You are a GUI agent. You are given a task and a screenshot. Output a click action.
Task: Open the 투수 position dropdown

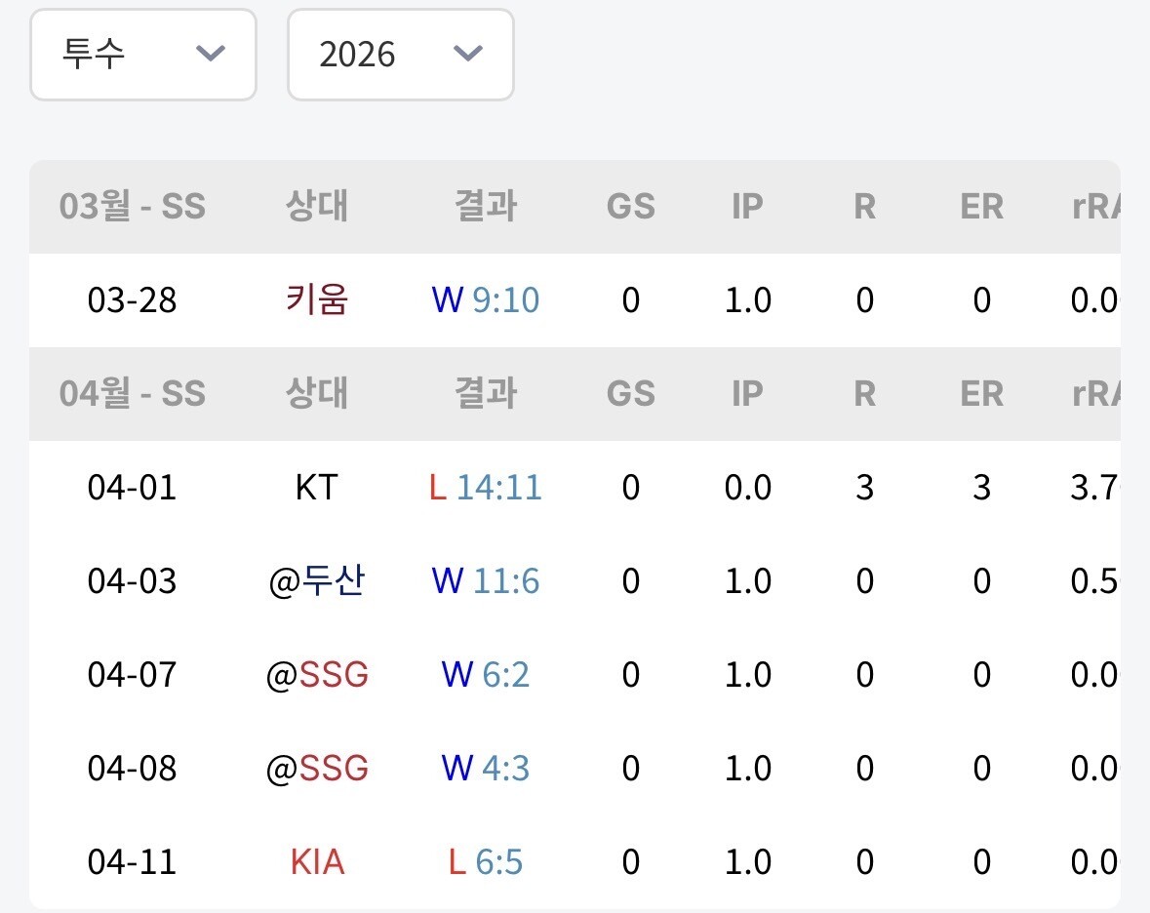pos(142,55)
